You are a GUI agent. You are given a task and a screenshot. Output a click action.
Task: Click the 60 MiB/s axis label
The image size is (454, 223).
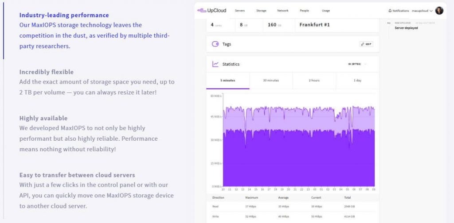coord(215,96)
